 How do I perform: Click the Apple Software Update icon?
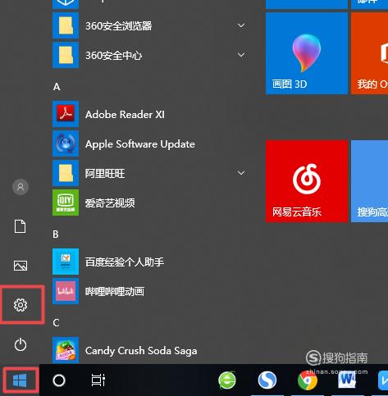tap(66, 143)
